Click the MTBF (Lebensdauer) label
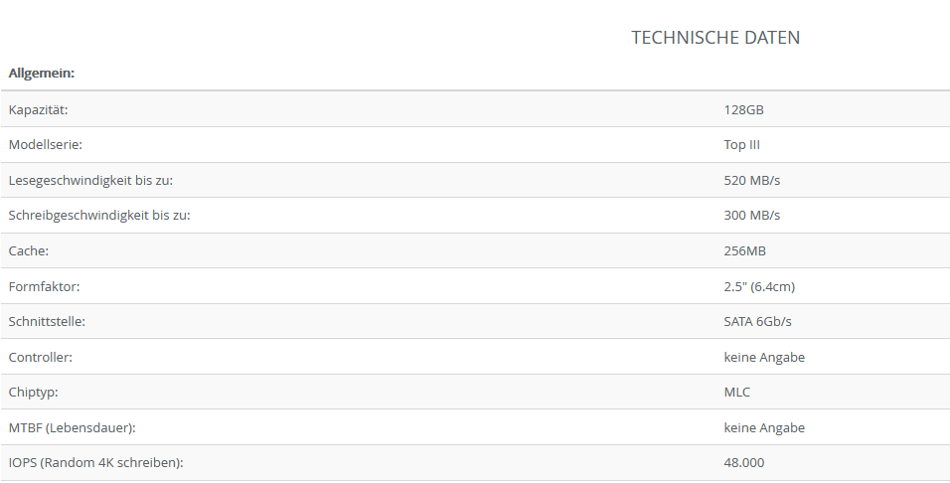950x483 pixels. [72, 427]
